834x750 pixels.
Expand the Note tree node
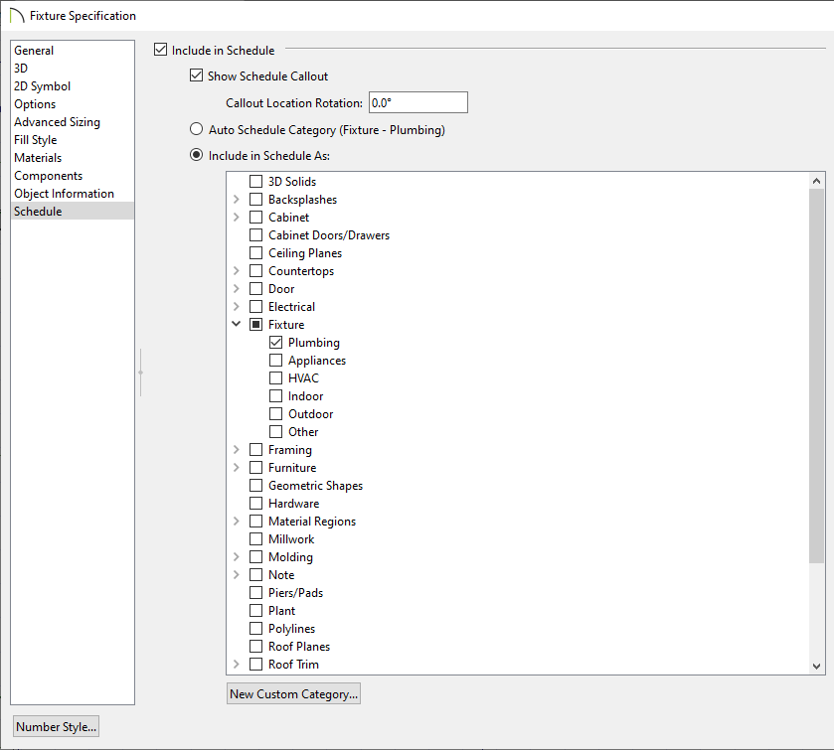pos(237,575)
